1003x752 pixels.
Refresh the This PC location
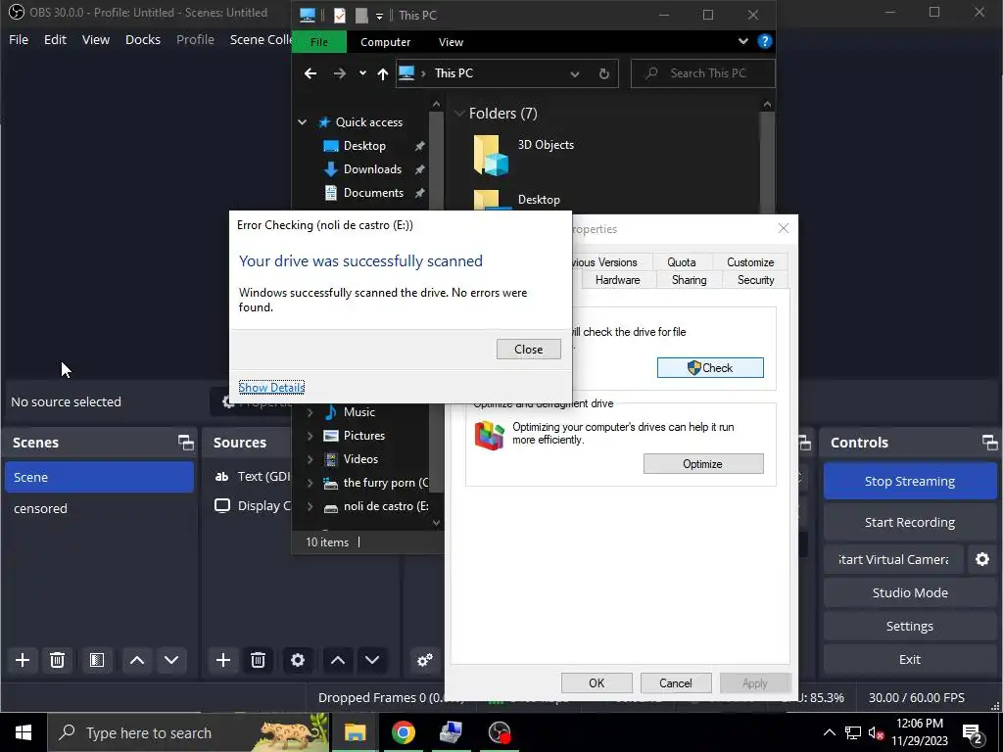click(x=603, y=73)
